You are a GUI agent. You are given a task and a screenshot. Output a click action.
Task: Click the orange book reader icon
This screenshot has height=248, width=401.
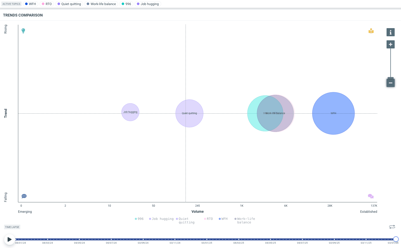371,31
